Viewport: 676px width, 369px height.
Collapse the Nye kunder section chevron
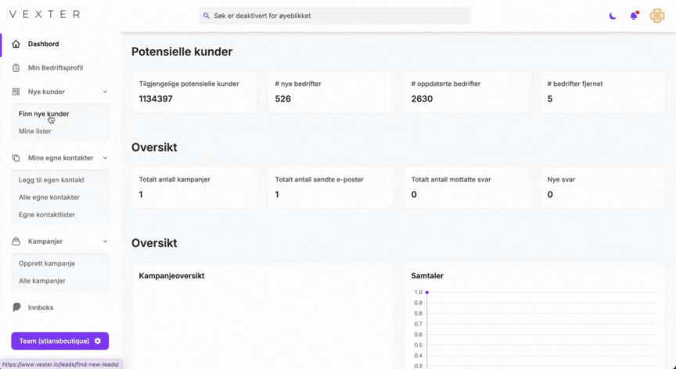(105, 91)
